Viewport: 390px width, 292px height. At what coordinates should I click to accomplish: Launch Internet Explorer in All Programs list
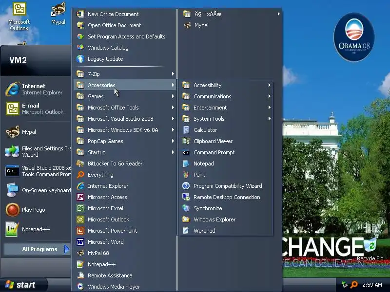tap(125, 186)
